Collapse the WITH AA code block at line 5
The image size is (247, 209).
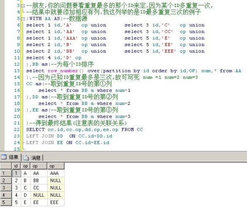tap(23, 19)
